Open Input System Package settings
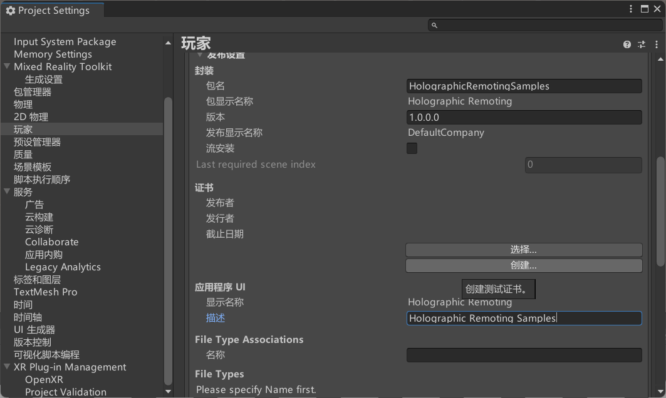Viewport: 666px width, 398px height. pyautogui.click(x=65, y=41)
